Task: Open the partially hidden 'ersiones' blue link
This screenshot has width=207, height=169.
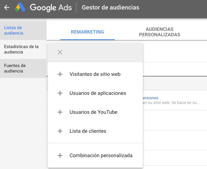Action: pos(150,98)
